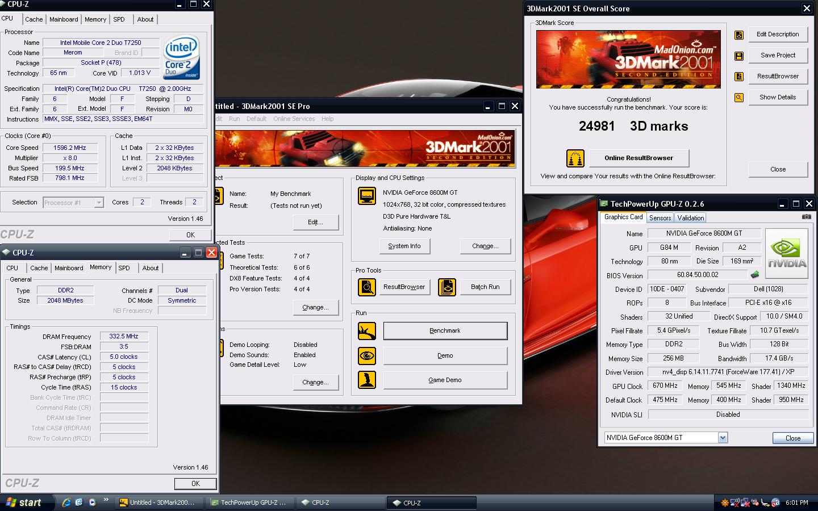Click the Benchmark run icon in 3DMark
This screenshot has width=818, height=511.
(x=366, y=331)
